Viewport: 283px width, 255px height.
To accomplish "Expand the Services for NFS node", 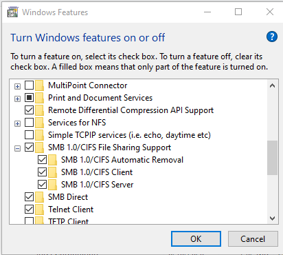I will pos(17,123).
